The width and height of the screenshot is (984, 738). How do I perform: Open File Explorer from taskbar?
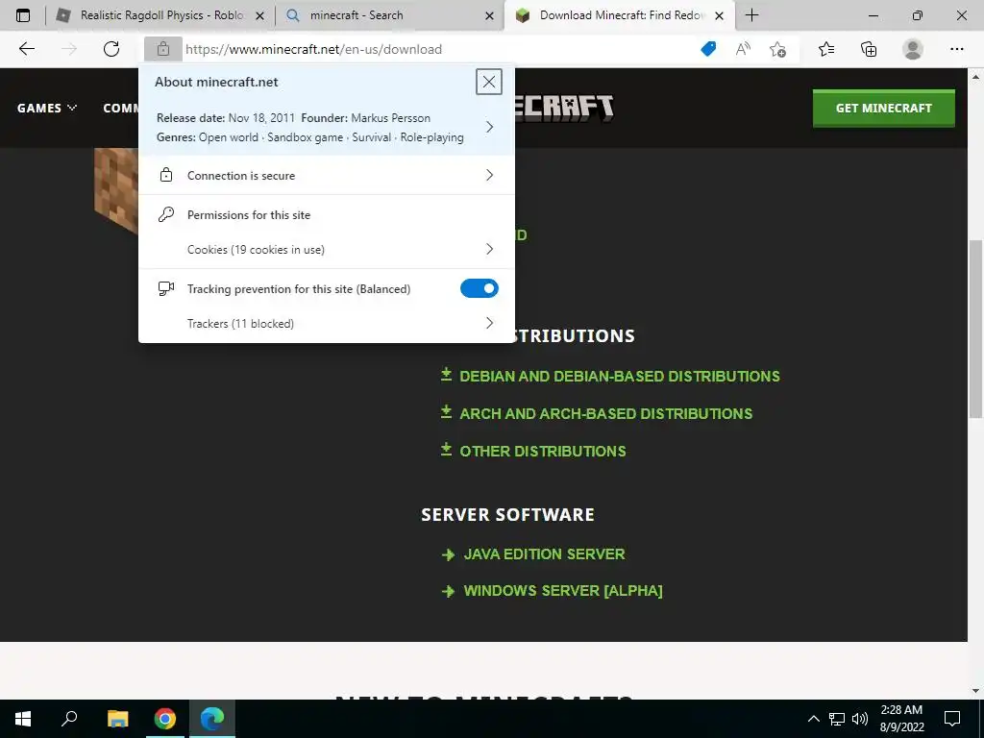click(117, 719)
